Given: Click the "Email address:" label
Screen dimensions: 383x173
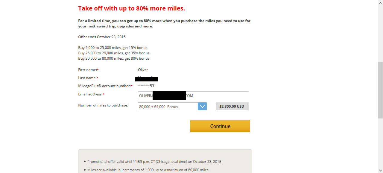Looking at the screenshot, I should (x=90, y=94).
